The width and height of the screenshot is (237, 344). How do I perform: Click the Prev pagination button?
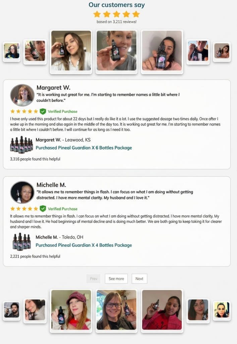pyautogui.click(x=94, y=278)
